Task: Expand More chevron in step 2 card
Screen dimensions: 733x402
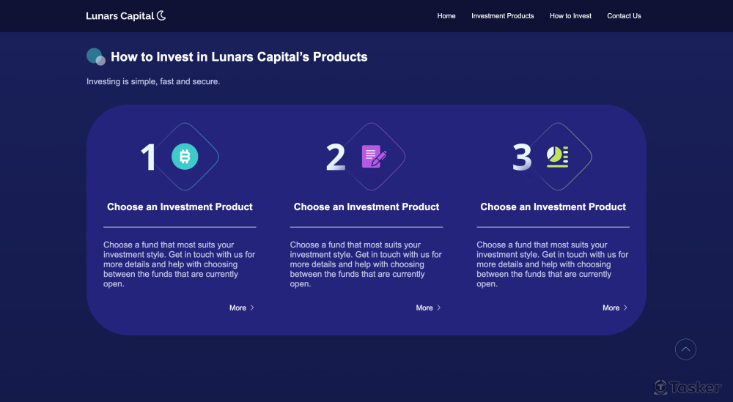Action: coord(439,308)
